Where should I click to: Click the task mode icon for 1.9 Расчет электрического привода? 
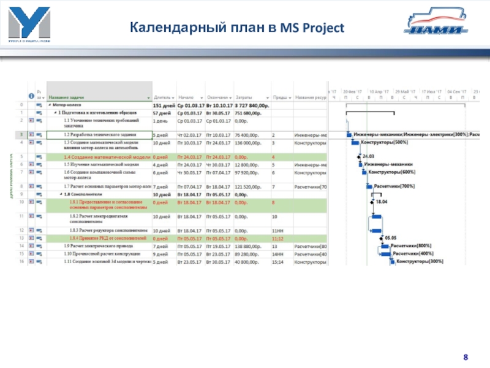click(x=39, y=247)
